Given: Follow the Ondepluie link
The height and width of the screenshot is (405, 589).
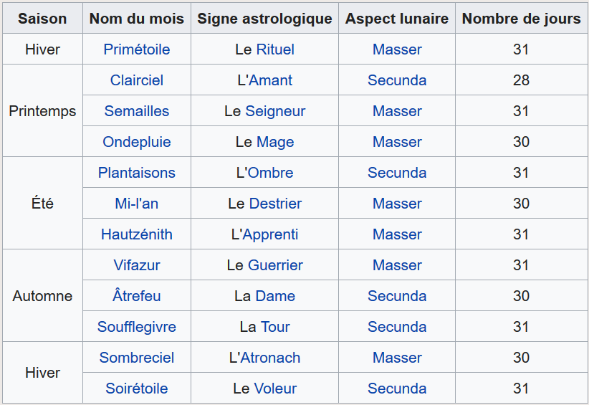Looking at the screenshot, I should click(137, 142).
